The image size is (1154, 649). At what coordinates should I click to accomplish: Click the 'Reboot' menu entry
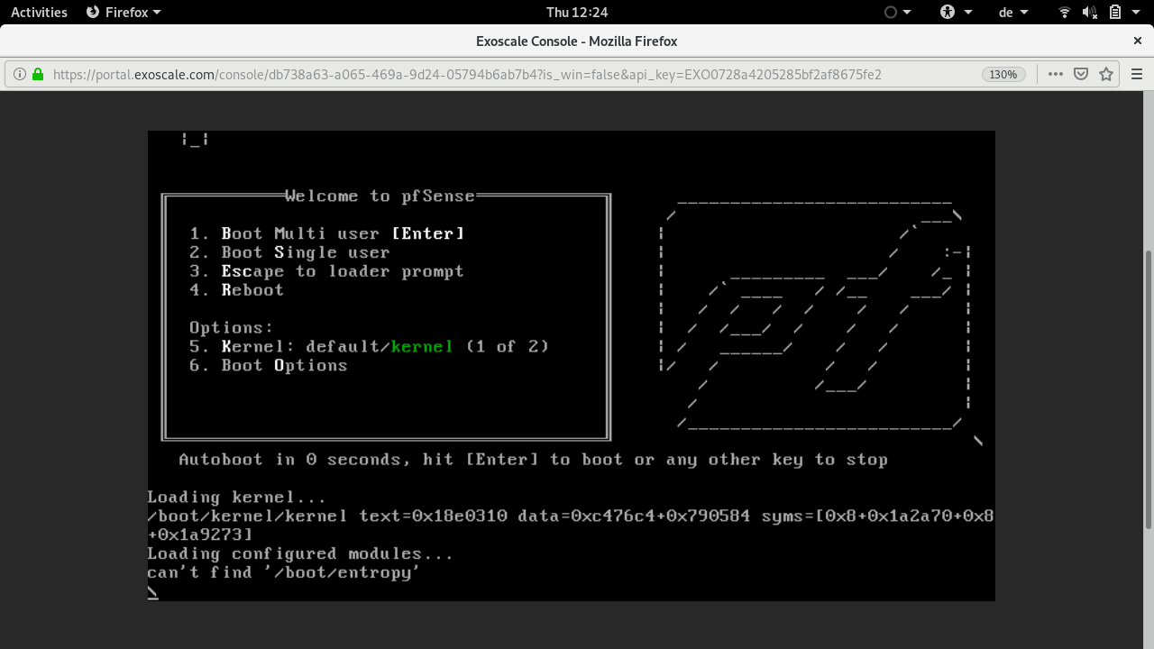[x=236, y=290]
